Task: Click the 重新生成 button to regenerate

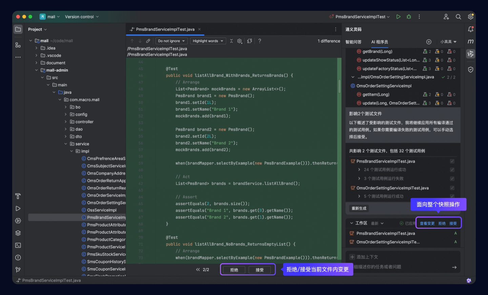Action: [359, 208]
